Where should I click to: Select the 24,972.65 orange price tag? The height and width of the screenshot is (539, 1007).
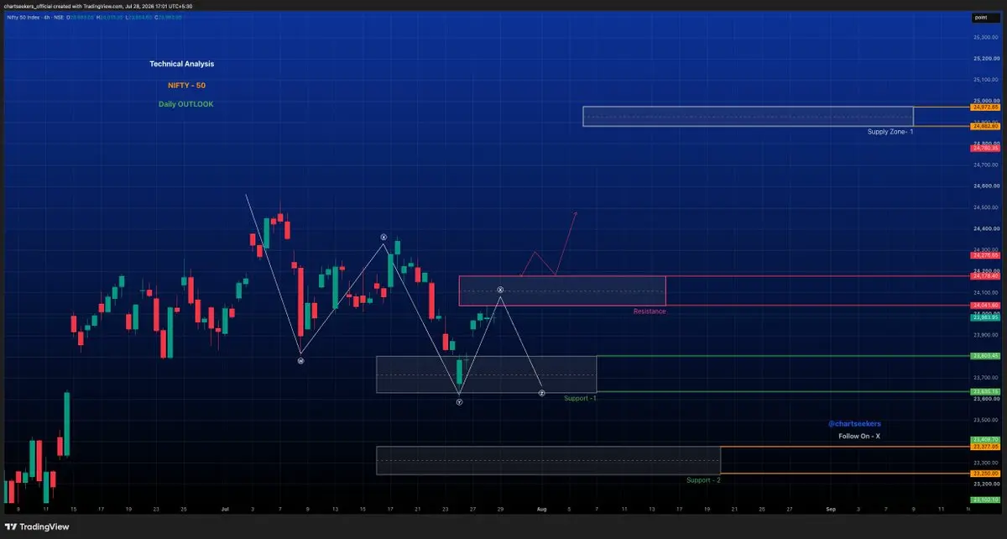click(x=985, y=107)
